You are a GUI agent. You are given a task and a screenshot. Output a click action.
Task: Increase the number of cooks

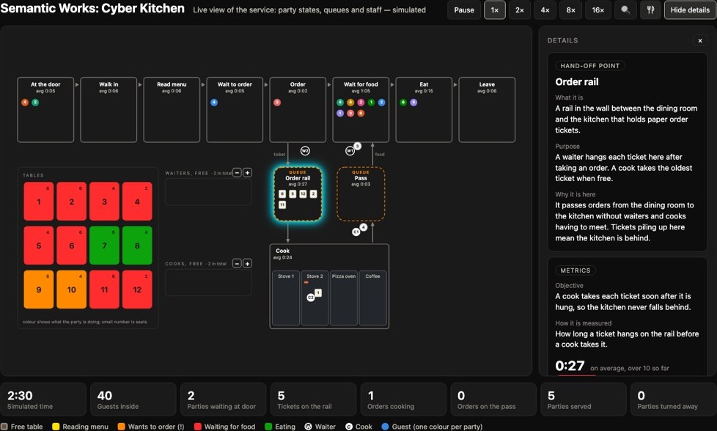[247, 263]
